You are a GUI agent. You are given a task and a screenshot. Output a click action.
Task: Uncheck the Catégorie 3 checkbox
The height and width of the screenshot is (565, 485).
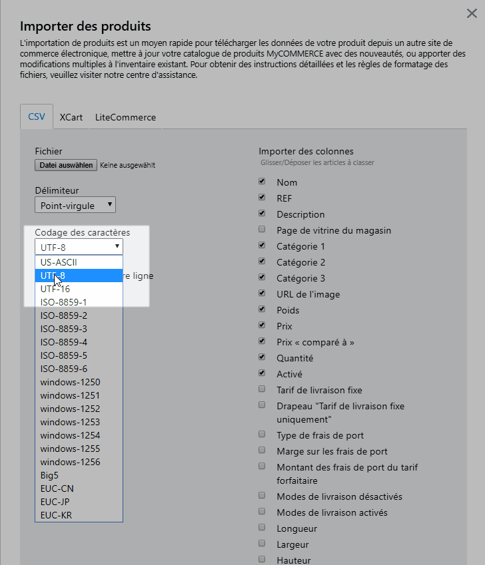262,277
